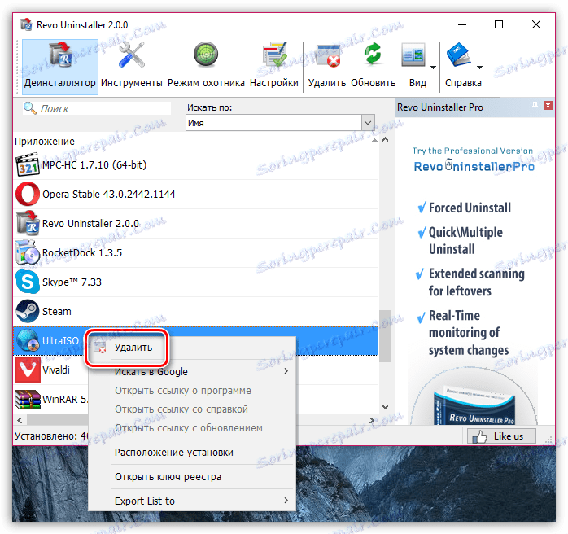568x534 pixels.
Task: Open Настройки settings from the toolbar
Action: coord(274,67)
